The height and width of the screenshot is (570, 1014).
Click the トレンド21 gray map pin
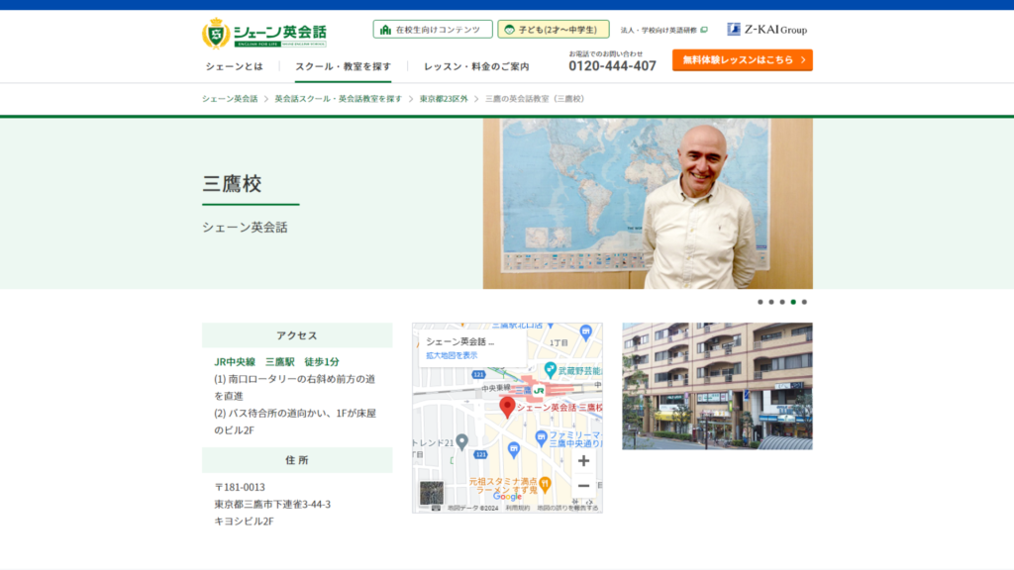point(461,442)
